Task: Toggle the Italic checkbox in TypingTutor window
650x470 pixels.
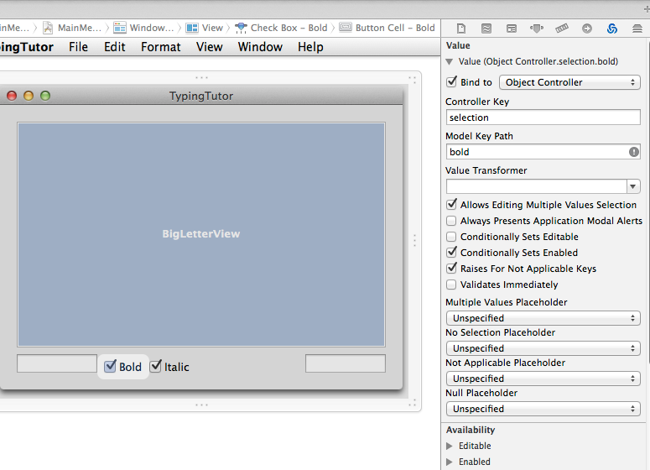Action: click(x=155, y=366)
